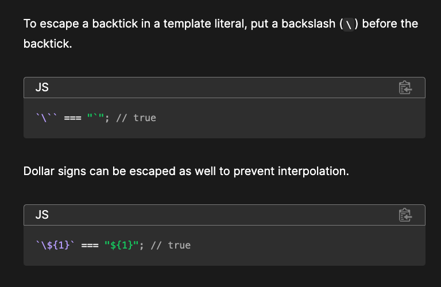Click the === operator in the first snippet
This screenshot has height=287, width=441.
[x=72, y=118]
